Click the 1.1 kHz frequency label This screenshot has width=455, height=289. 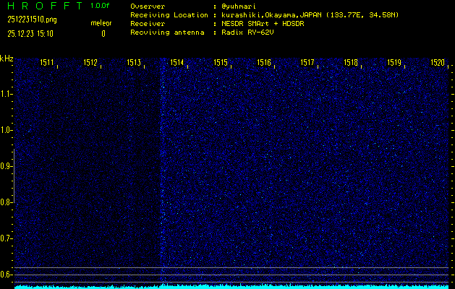[7, 94]
